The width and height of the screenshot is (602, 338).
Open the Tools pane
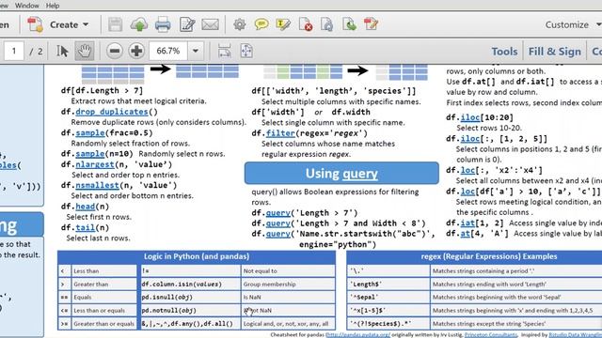pos(504,52)
